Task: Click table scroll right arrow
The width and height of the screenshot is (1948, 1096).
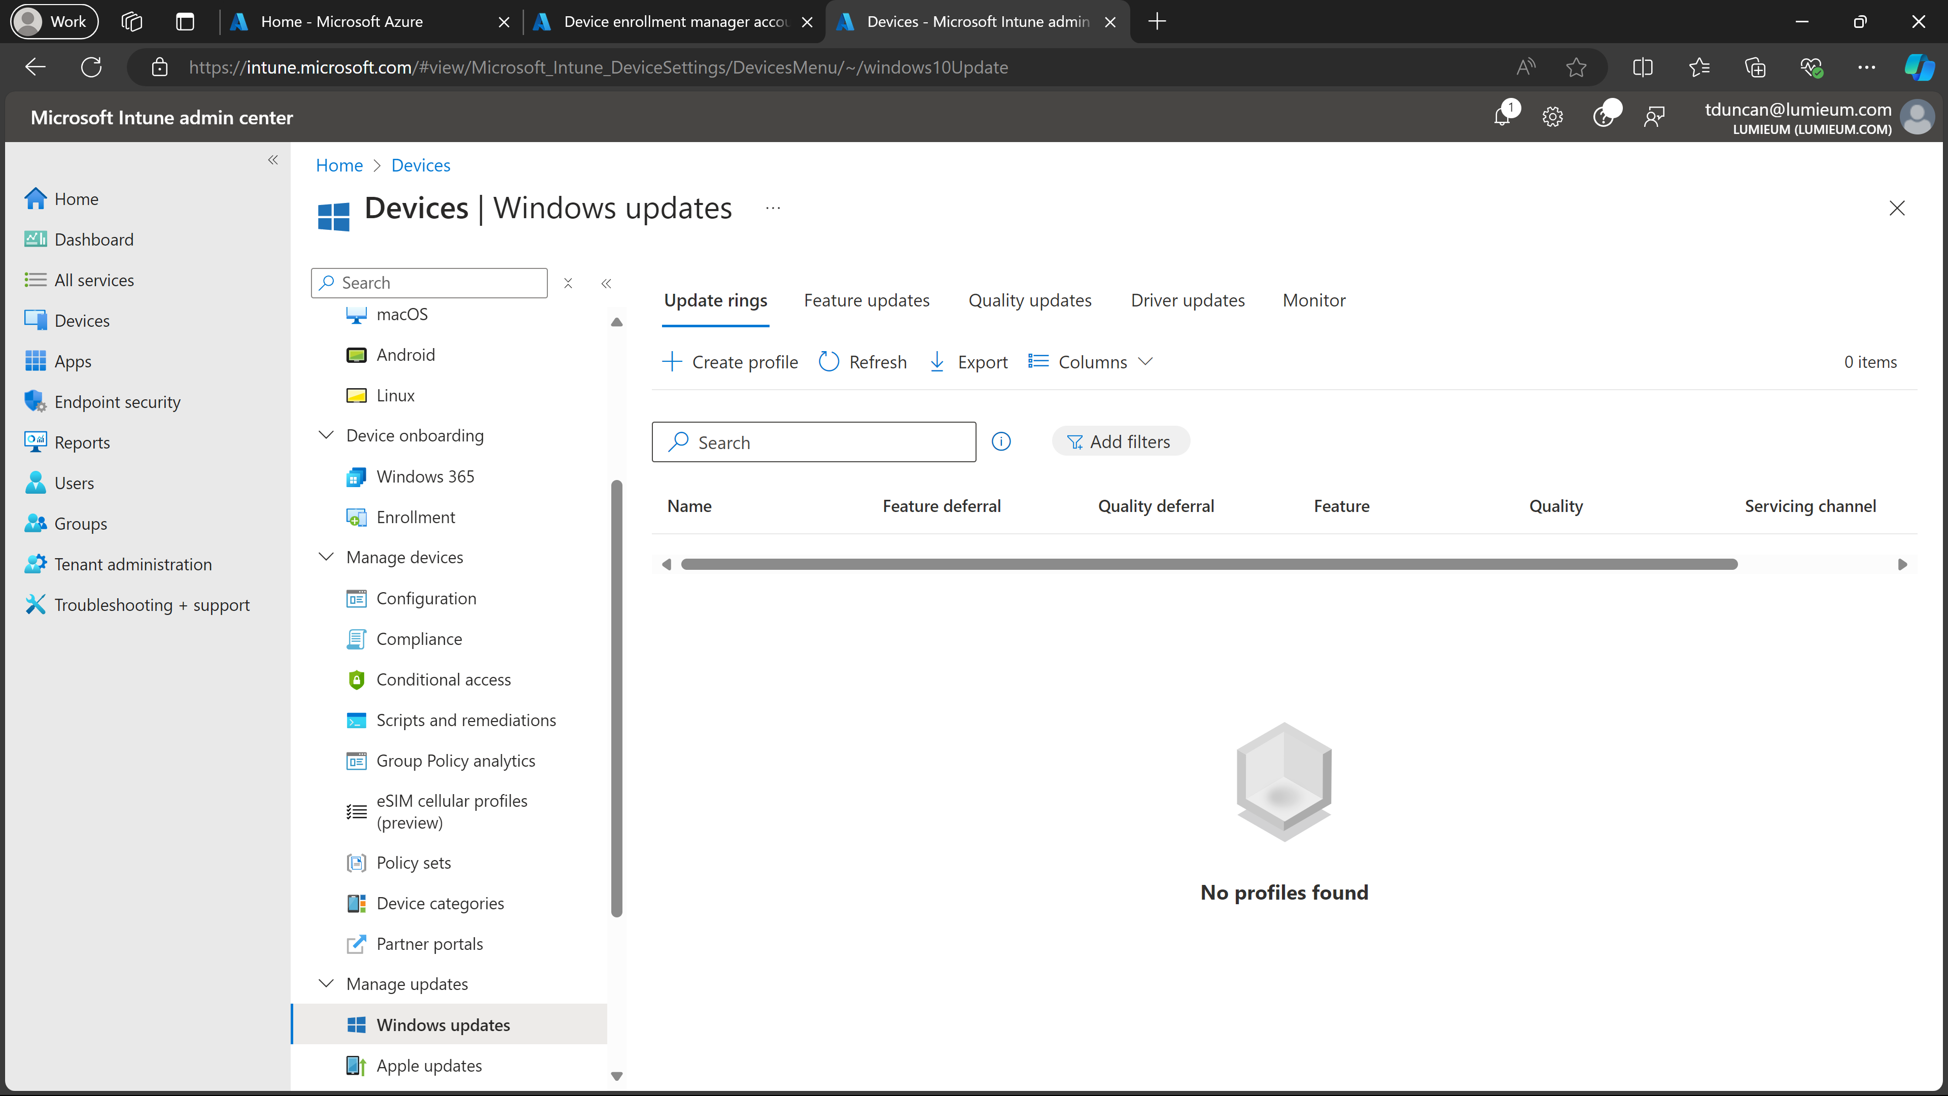Action: pos(1903,564)
